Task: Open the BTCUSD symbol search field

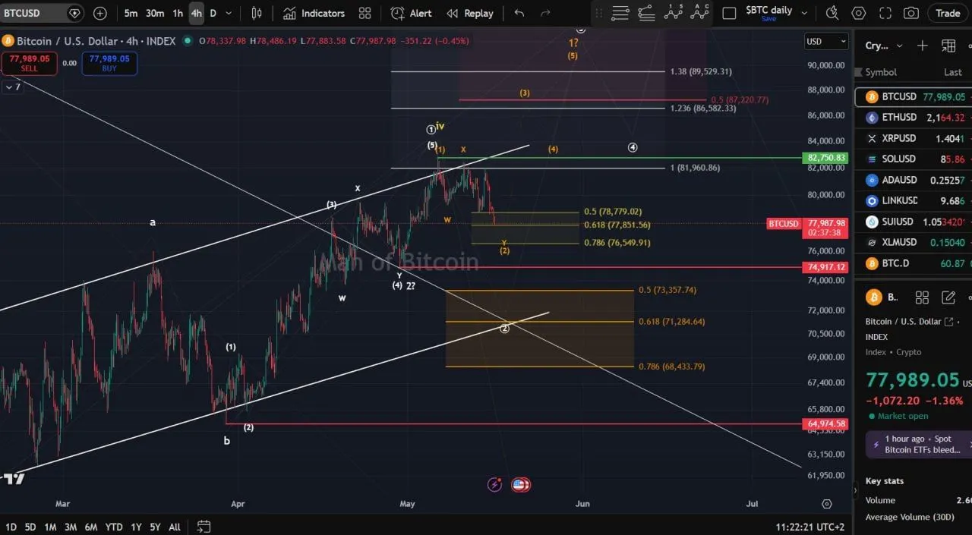Action: pos(42,13)
